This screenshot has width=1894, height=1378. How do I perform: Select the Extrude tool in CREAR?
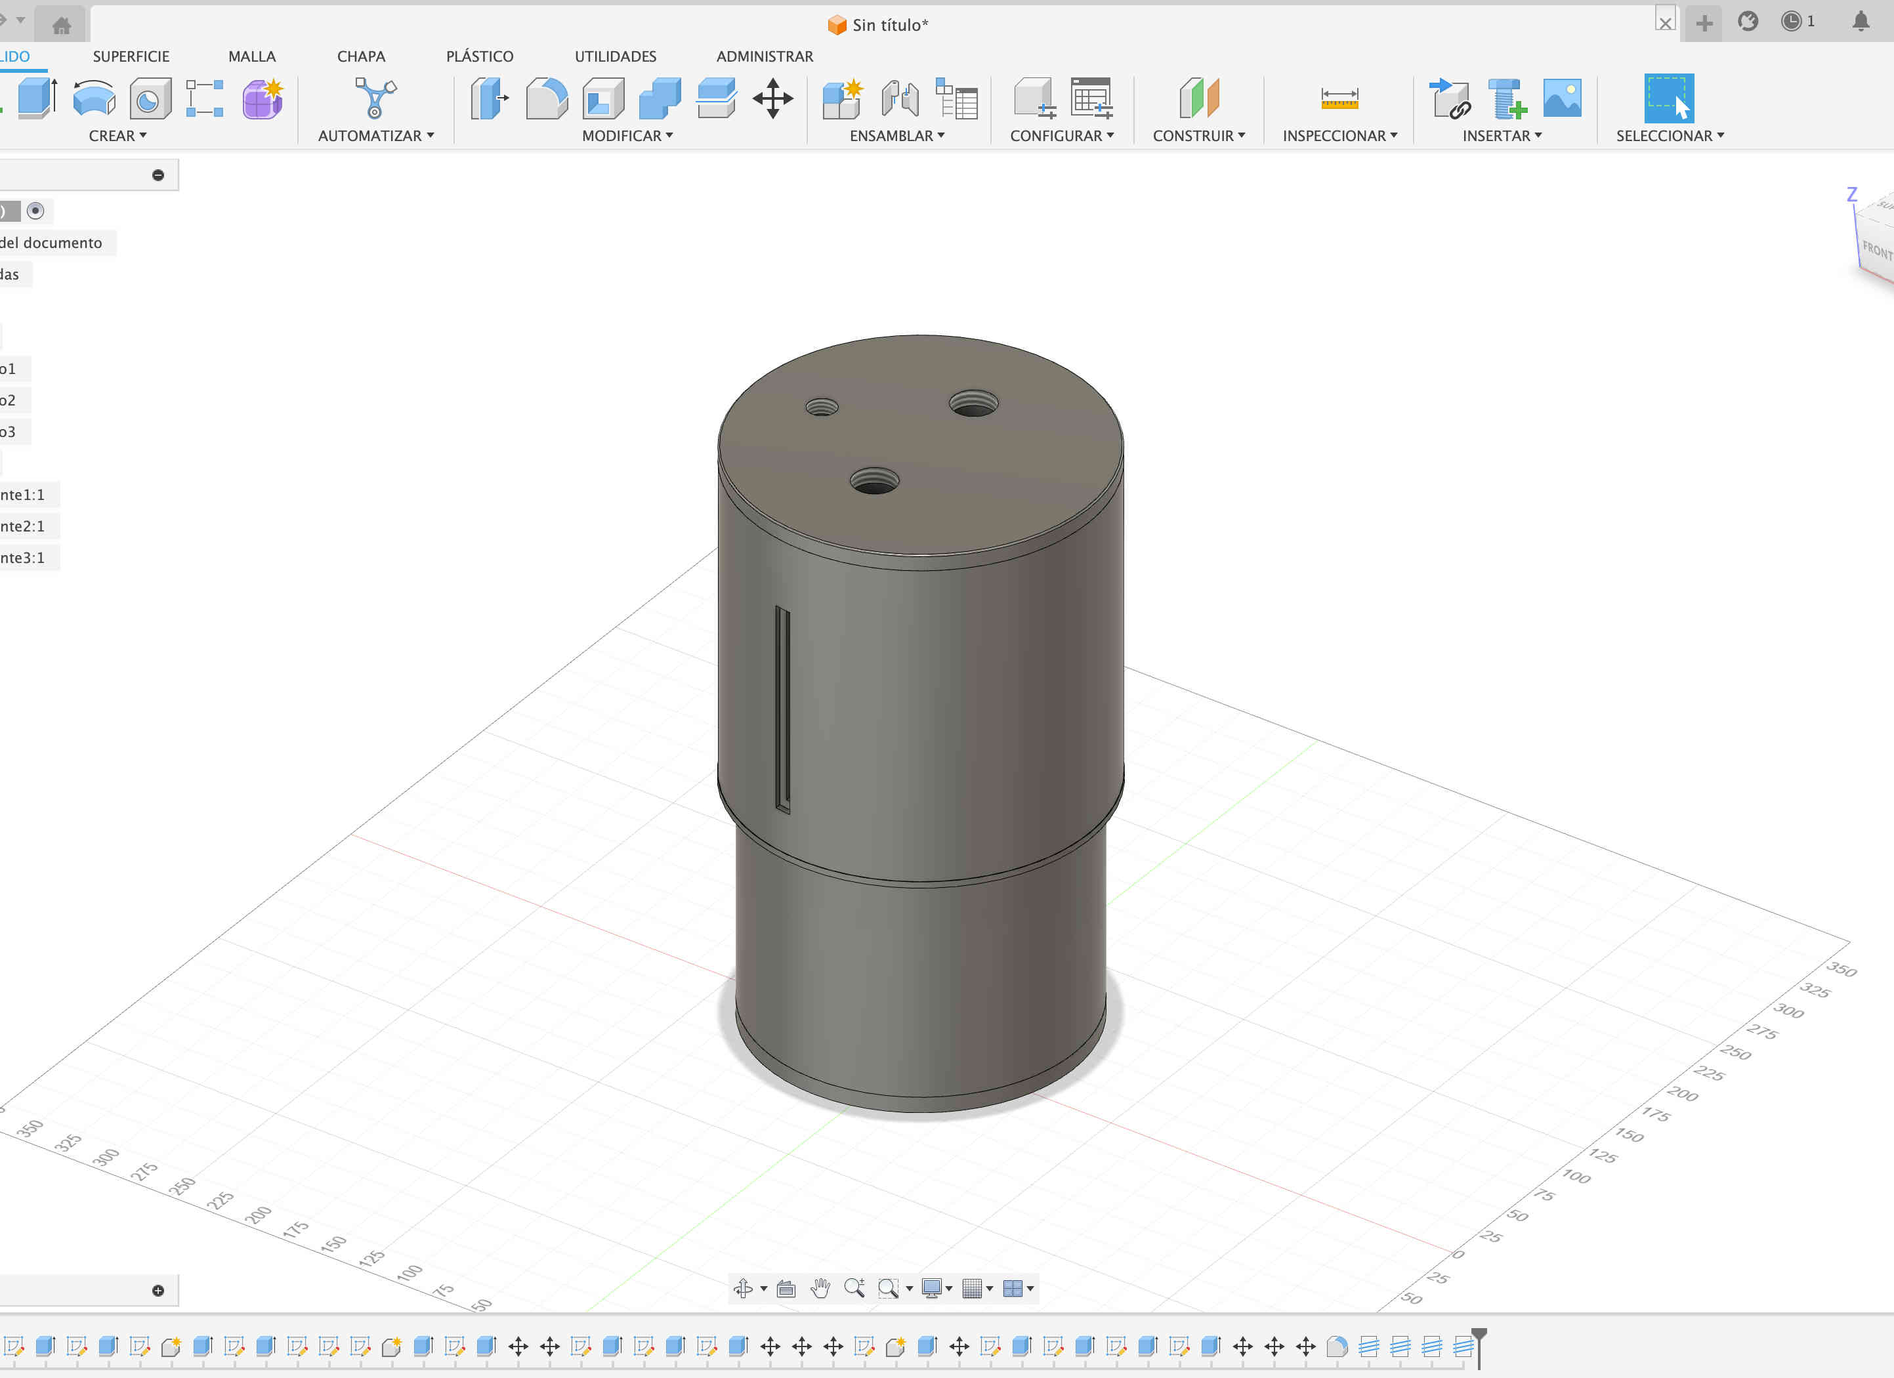[x=37, y=98]
